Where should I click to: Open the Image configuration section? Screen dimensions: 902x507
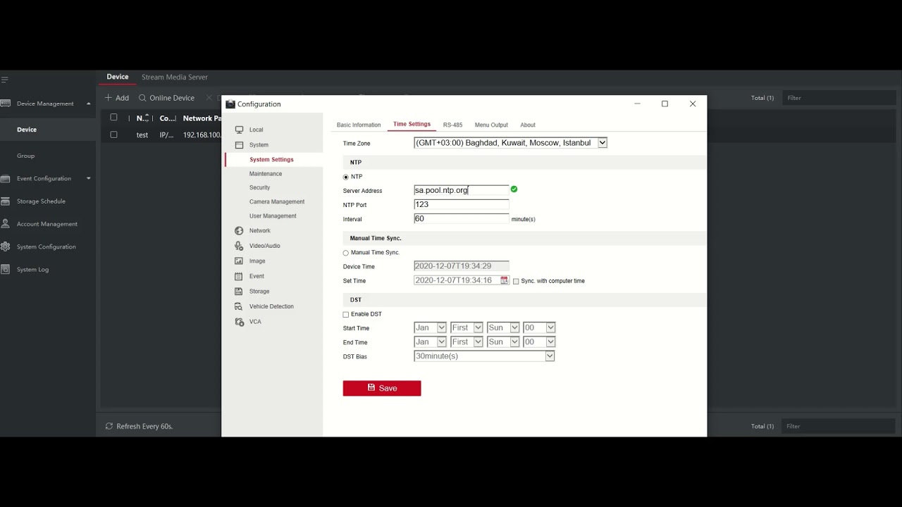pos(240,261)
